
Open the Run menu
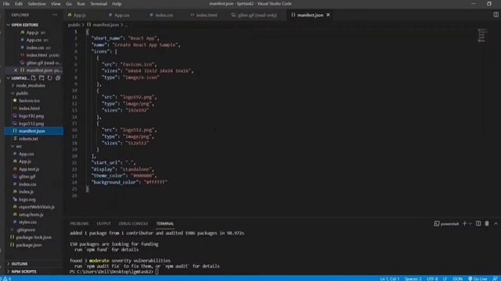point(81,4)
